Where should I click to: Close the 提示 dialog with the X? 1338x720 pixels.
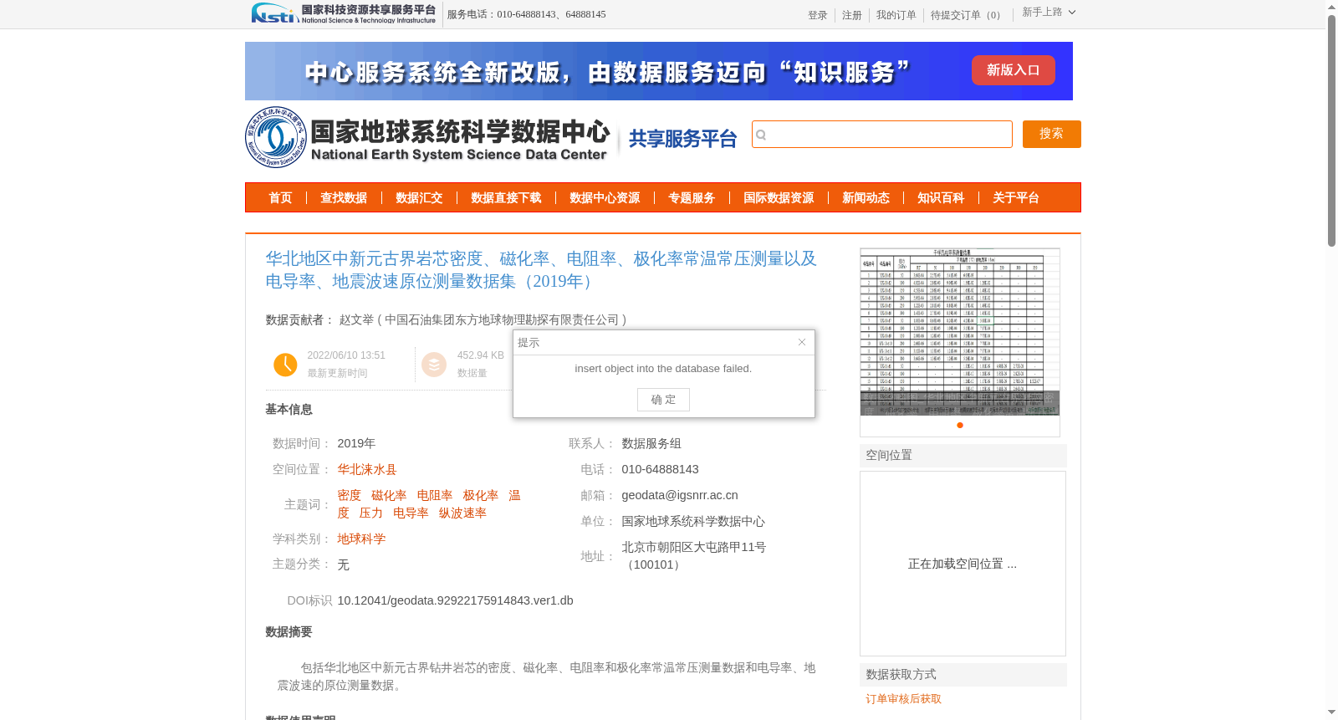[801, 342]
